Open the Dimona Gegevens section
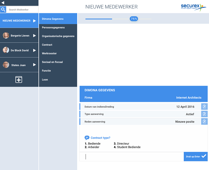This screenshot has width=209, height=170. 58,19
